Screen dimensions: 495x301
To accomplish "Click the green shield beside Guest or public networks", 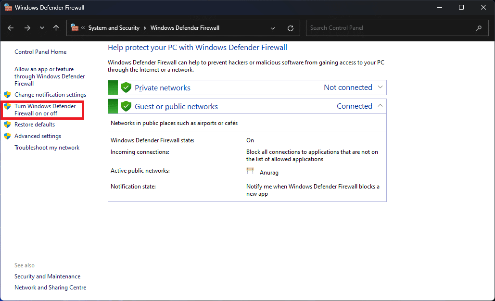I will click(126, 106).
